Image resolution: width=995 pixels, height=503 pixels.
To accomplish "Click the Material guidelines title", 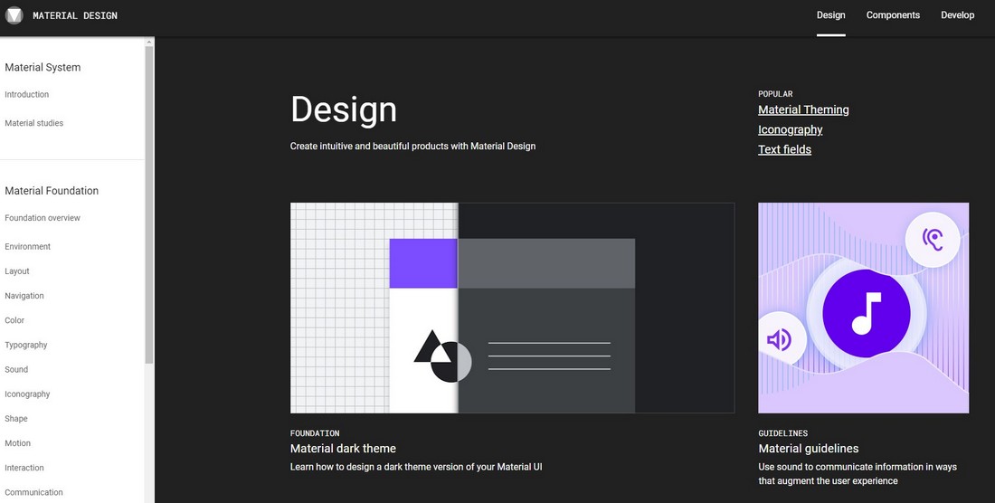I will (x=809, y=449).
